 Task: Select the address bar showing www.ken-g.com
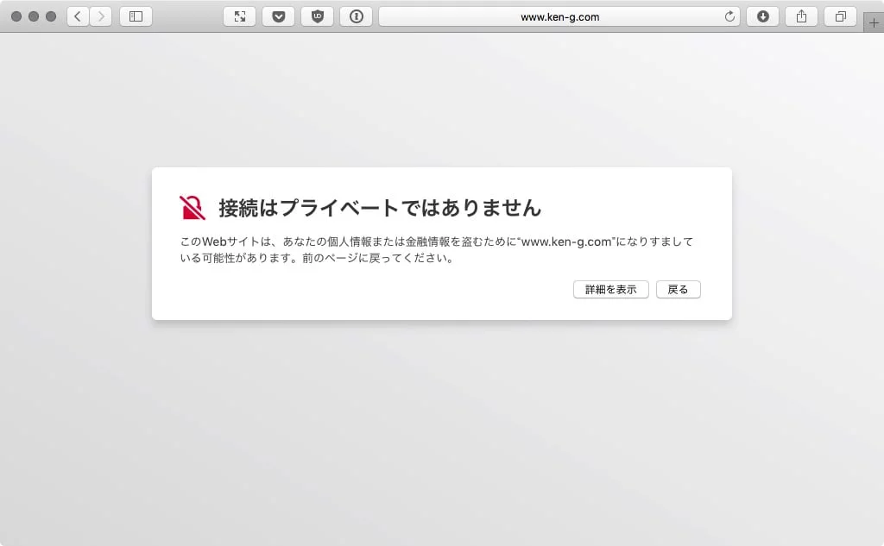[561, 16]
